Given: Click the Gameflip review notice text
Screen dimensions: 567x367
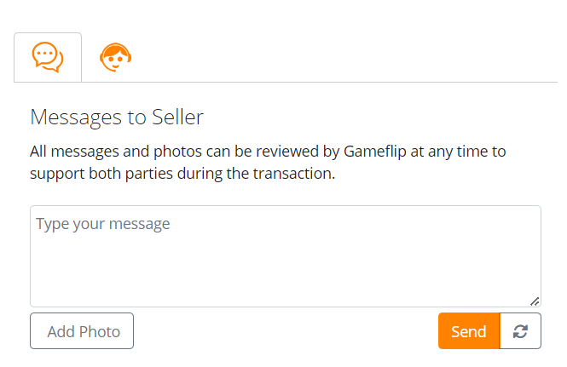Looking at the screenshot, I should tap(268, 163).
